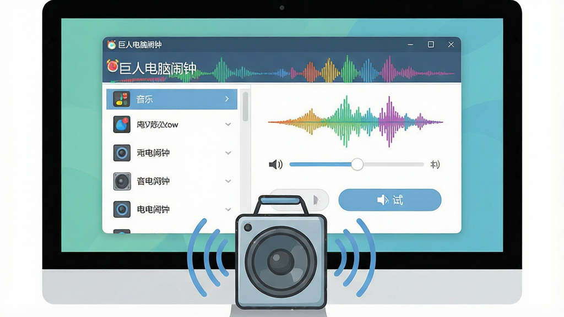Click the 试 test sound button
This screenshot has width=564, height=317.
[x=390, y=200]
